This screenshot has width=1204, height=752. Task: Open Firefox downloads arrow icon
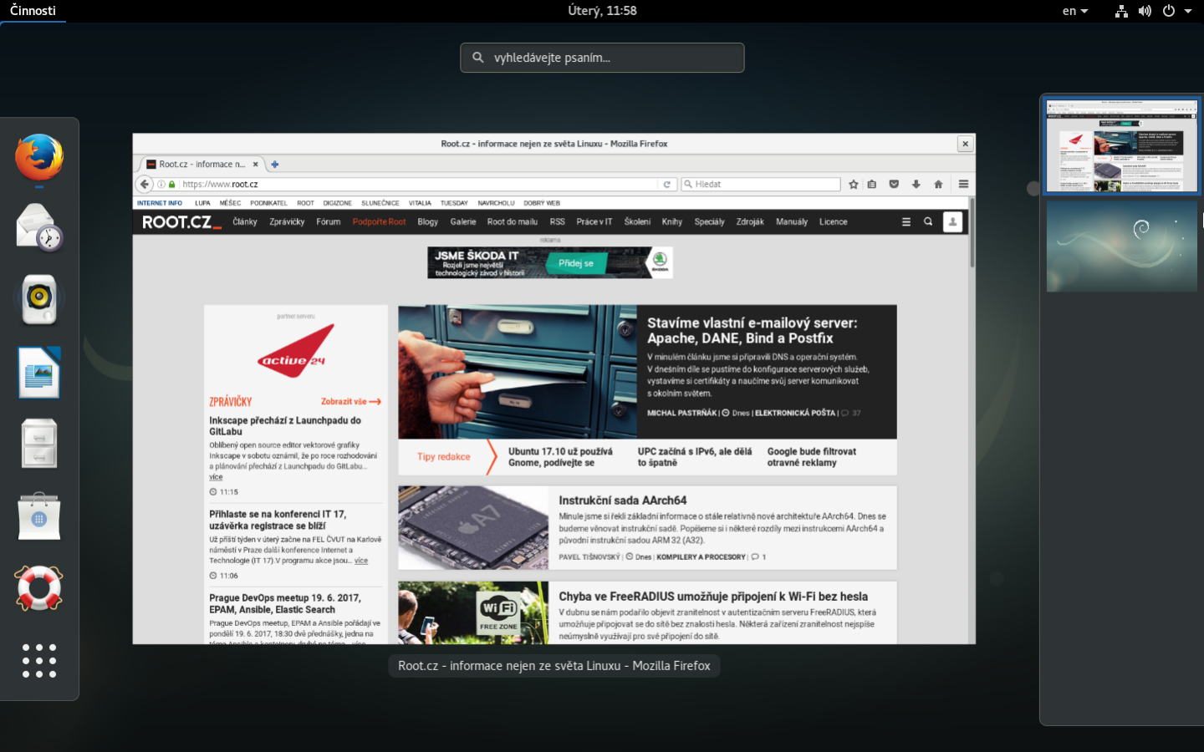point(916,185)
